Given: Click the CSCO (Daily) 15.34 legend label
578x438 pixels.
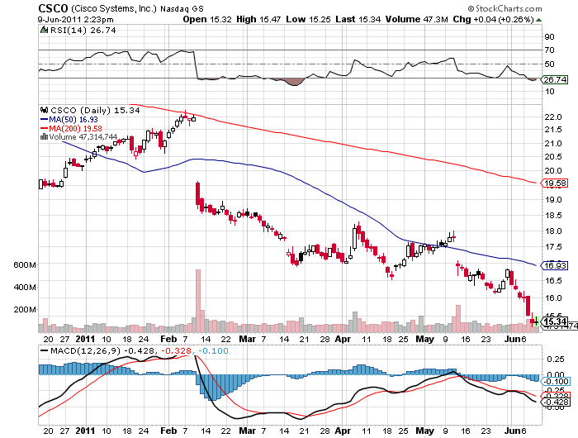Looking at the screenshot, I should click(95, 111).
